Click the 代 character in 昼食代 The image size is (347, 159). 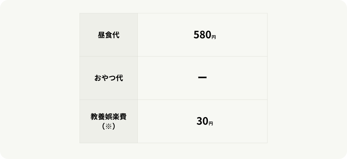pyautogui.click(x=116, y=35)
